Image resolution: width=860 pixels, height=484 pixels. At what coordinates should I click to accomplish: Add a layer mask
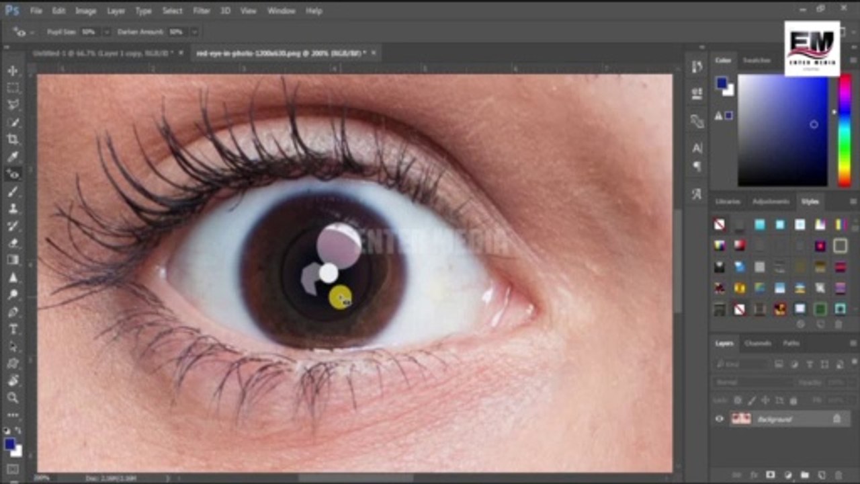point(771,475)
